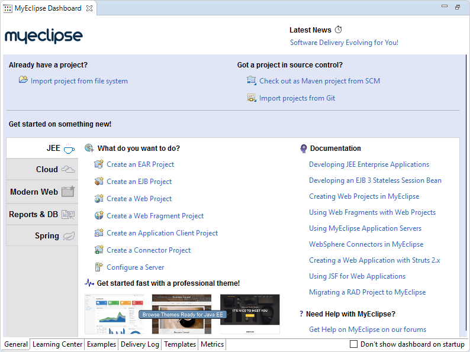Click the Configure a Server icon
470x352 pixels.
(x=99, y=267)
